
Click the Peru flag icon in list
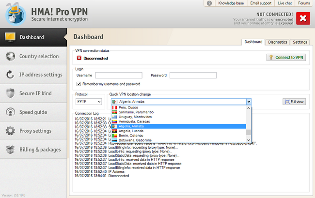click(114, 107)
